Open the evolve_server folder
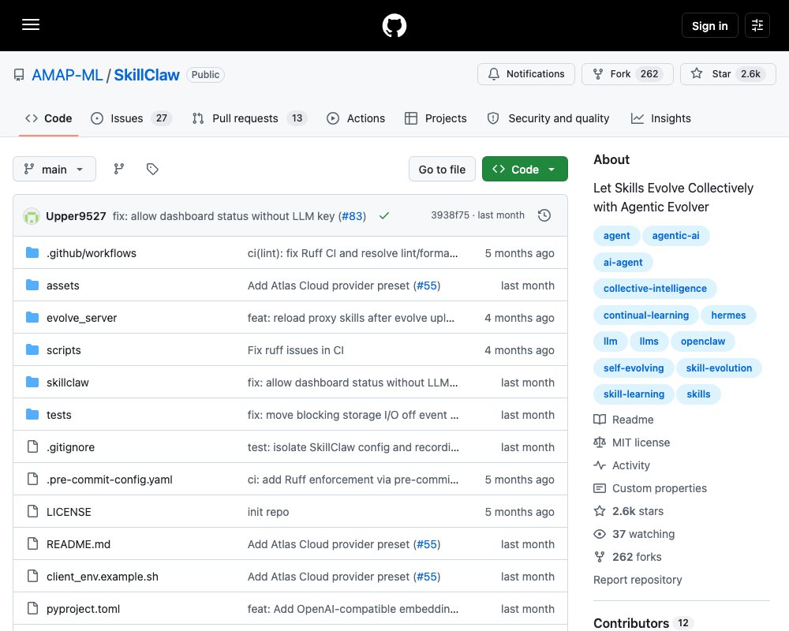789x631 pixels. tap(81, 318)
